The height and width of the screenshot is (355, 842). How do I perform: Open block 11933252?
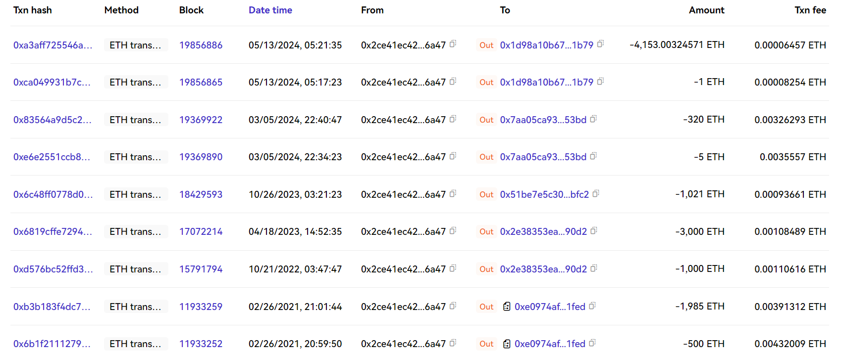tap(201, 344)
